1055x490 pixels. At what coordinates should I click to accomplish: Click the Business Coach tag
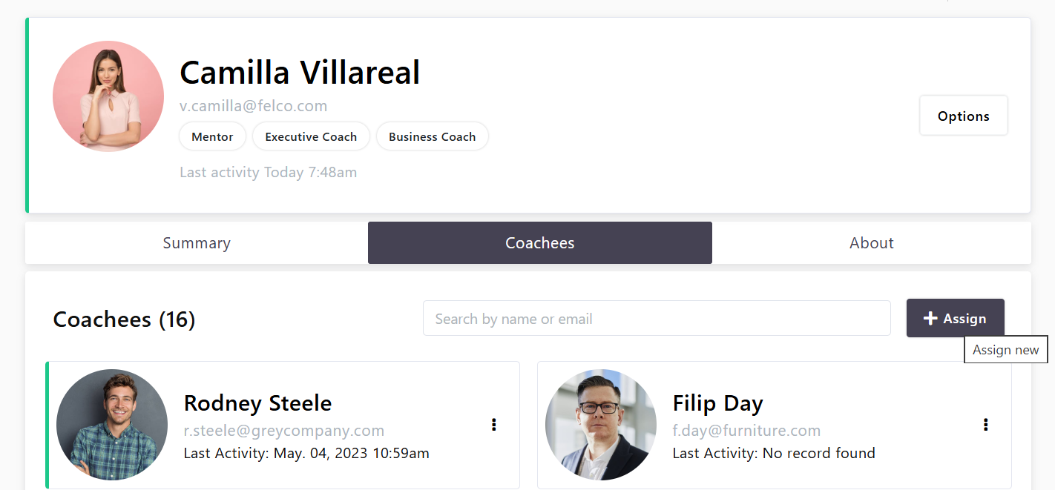coord(432,136)
